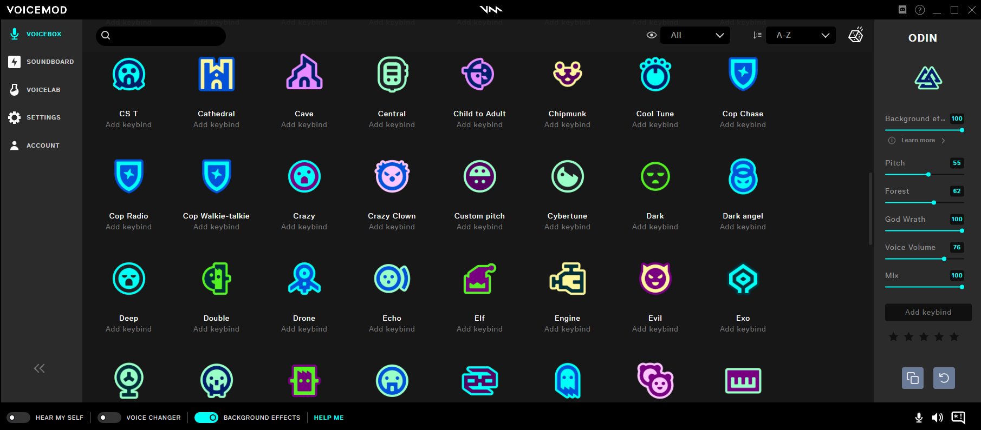The width and height of the screenshot is (981, 430).
Task: Collapse the sidebar with double chevron
Action: (40, 368)
